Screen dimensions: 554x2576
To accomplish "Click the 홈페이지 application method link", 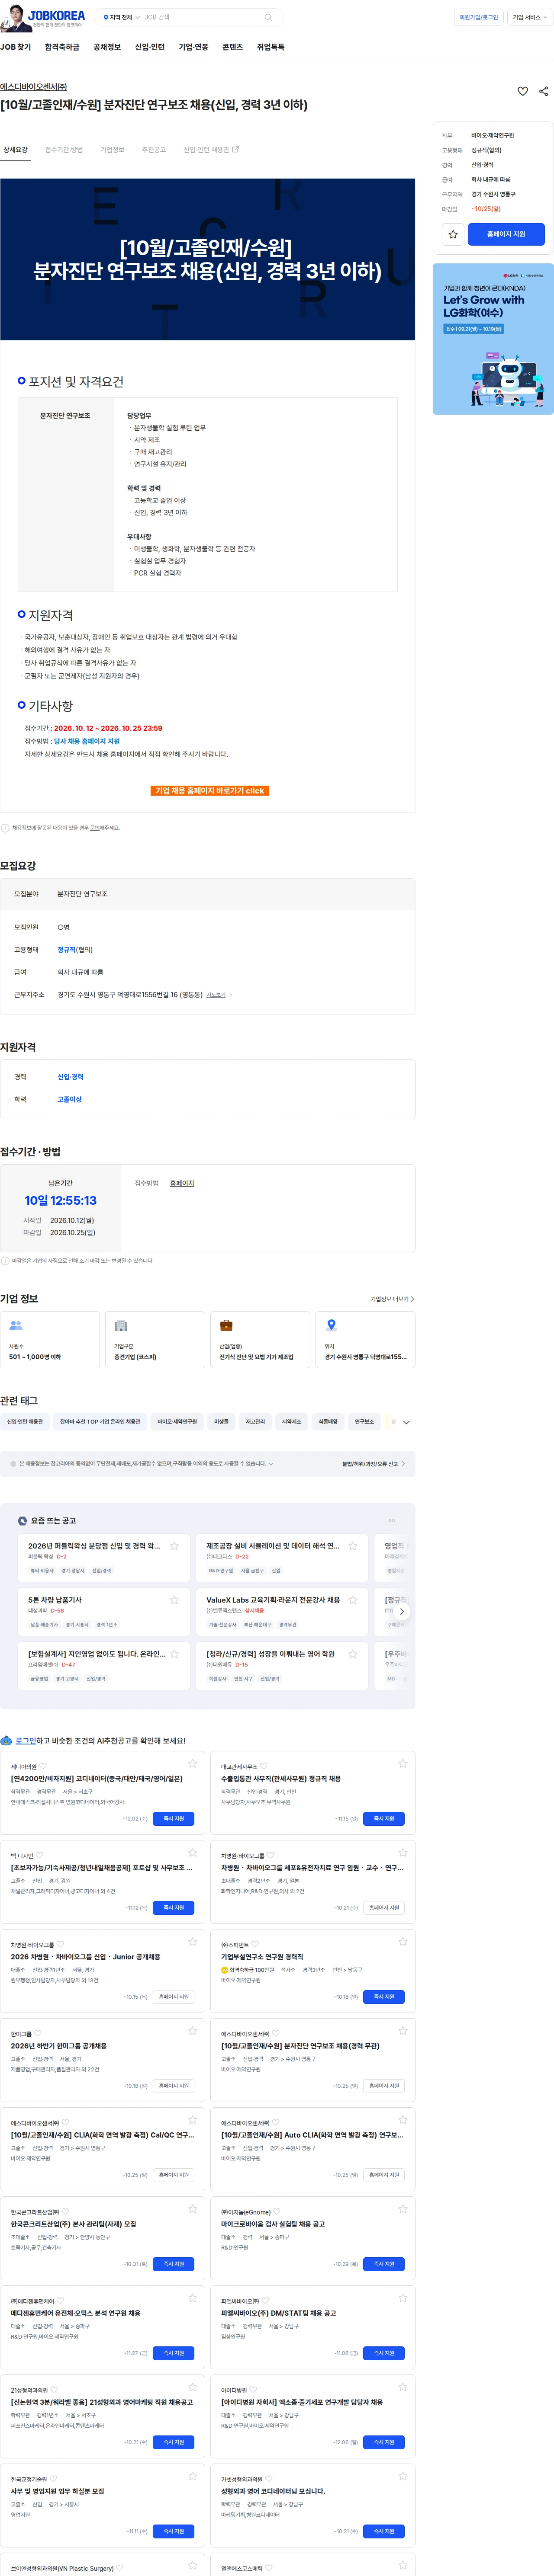I will pyautogui.click(x=182, y=1183).
